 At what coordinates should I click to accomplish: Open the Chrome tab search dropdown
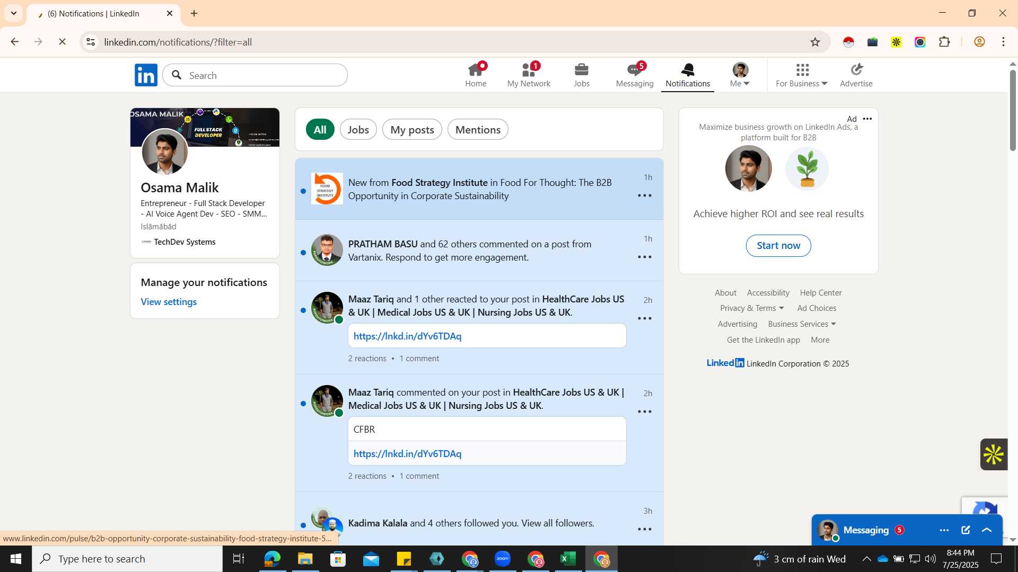coord(14,13)
